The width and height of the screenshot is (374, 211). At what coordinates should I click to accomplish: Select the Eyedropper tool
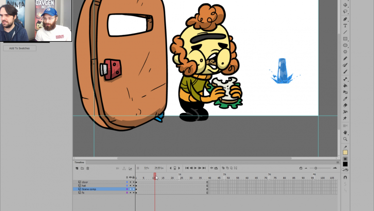pyautogui.click(x=345, y=99)
